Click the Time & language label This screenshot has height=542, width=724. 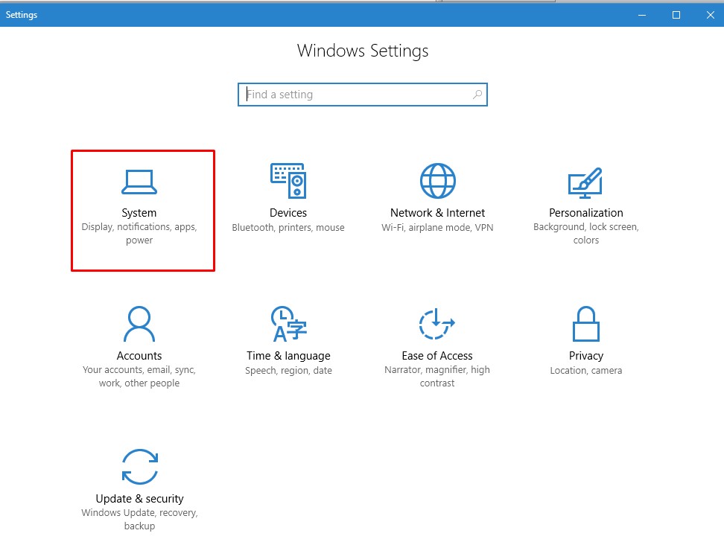(x=288, y=356)
